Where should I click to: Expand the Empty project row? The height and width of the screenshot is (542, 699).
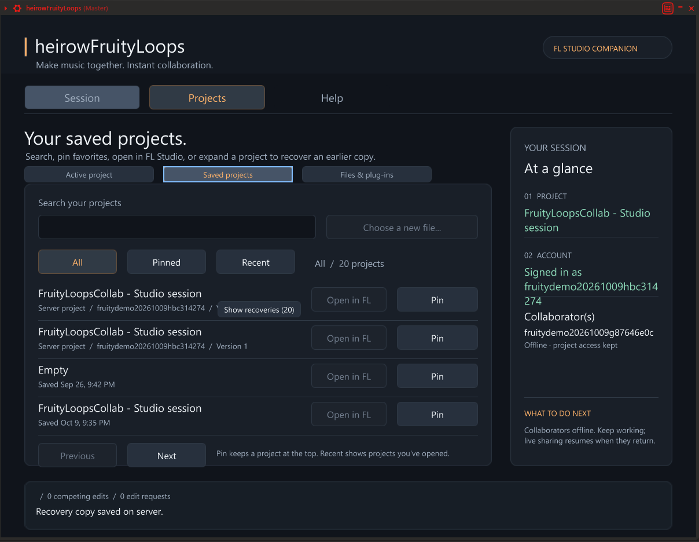pyautogui.click(x=171, y=376)
